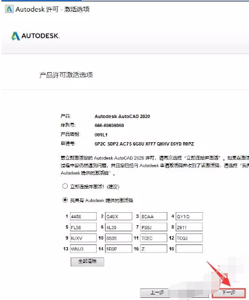This screenshot has width=249, height=300.
Task: Click activation code field 11
Action: (x=154, y=238)
